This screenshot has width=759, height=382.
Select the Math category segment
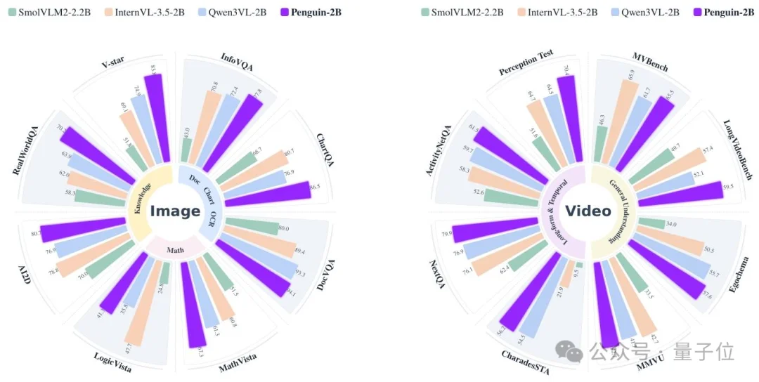(x=175, y=249)
